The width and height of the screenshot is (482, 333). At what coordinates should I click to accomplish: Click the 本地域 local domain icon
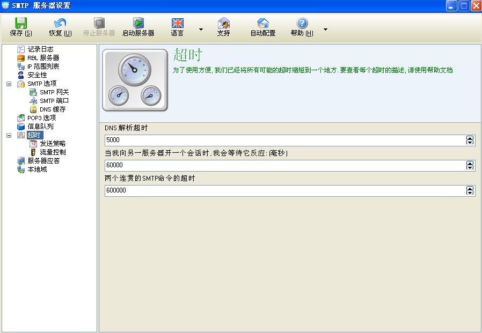point(21,169)
